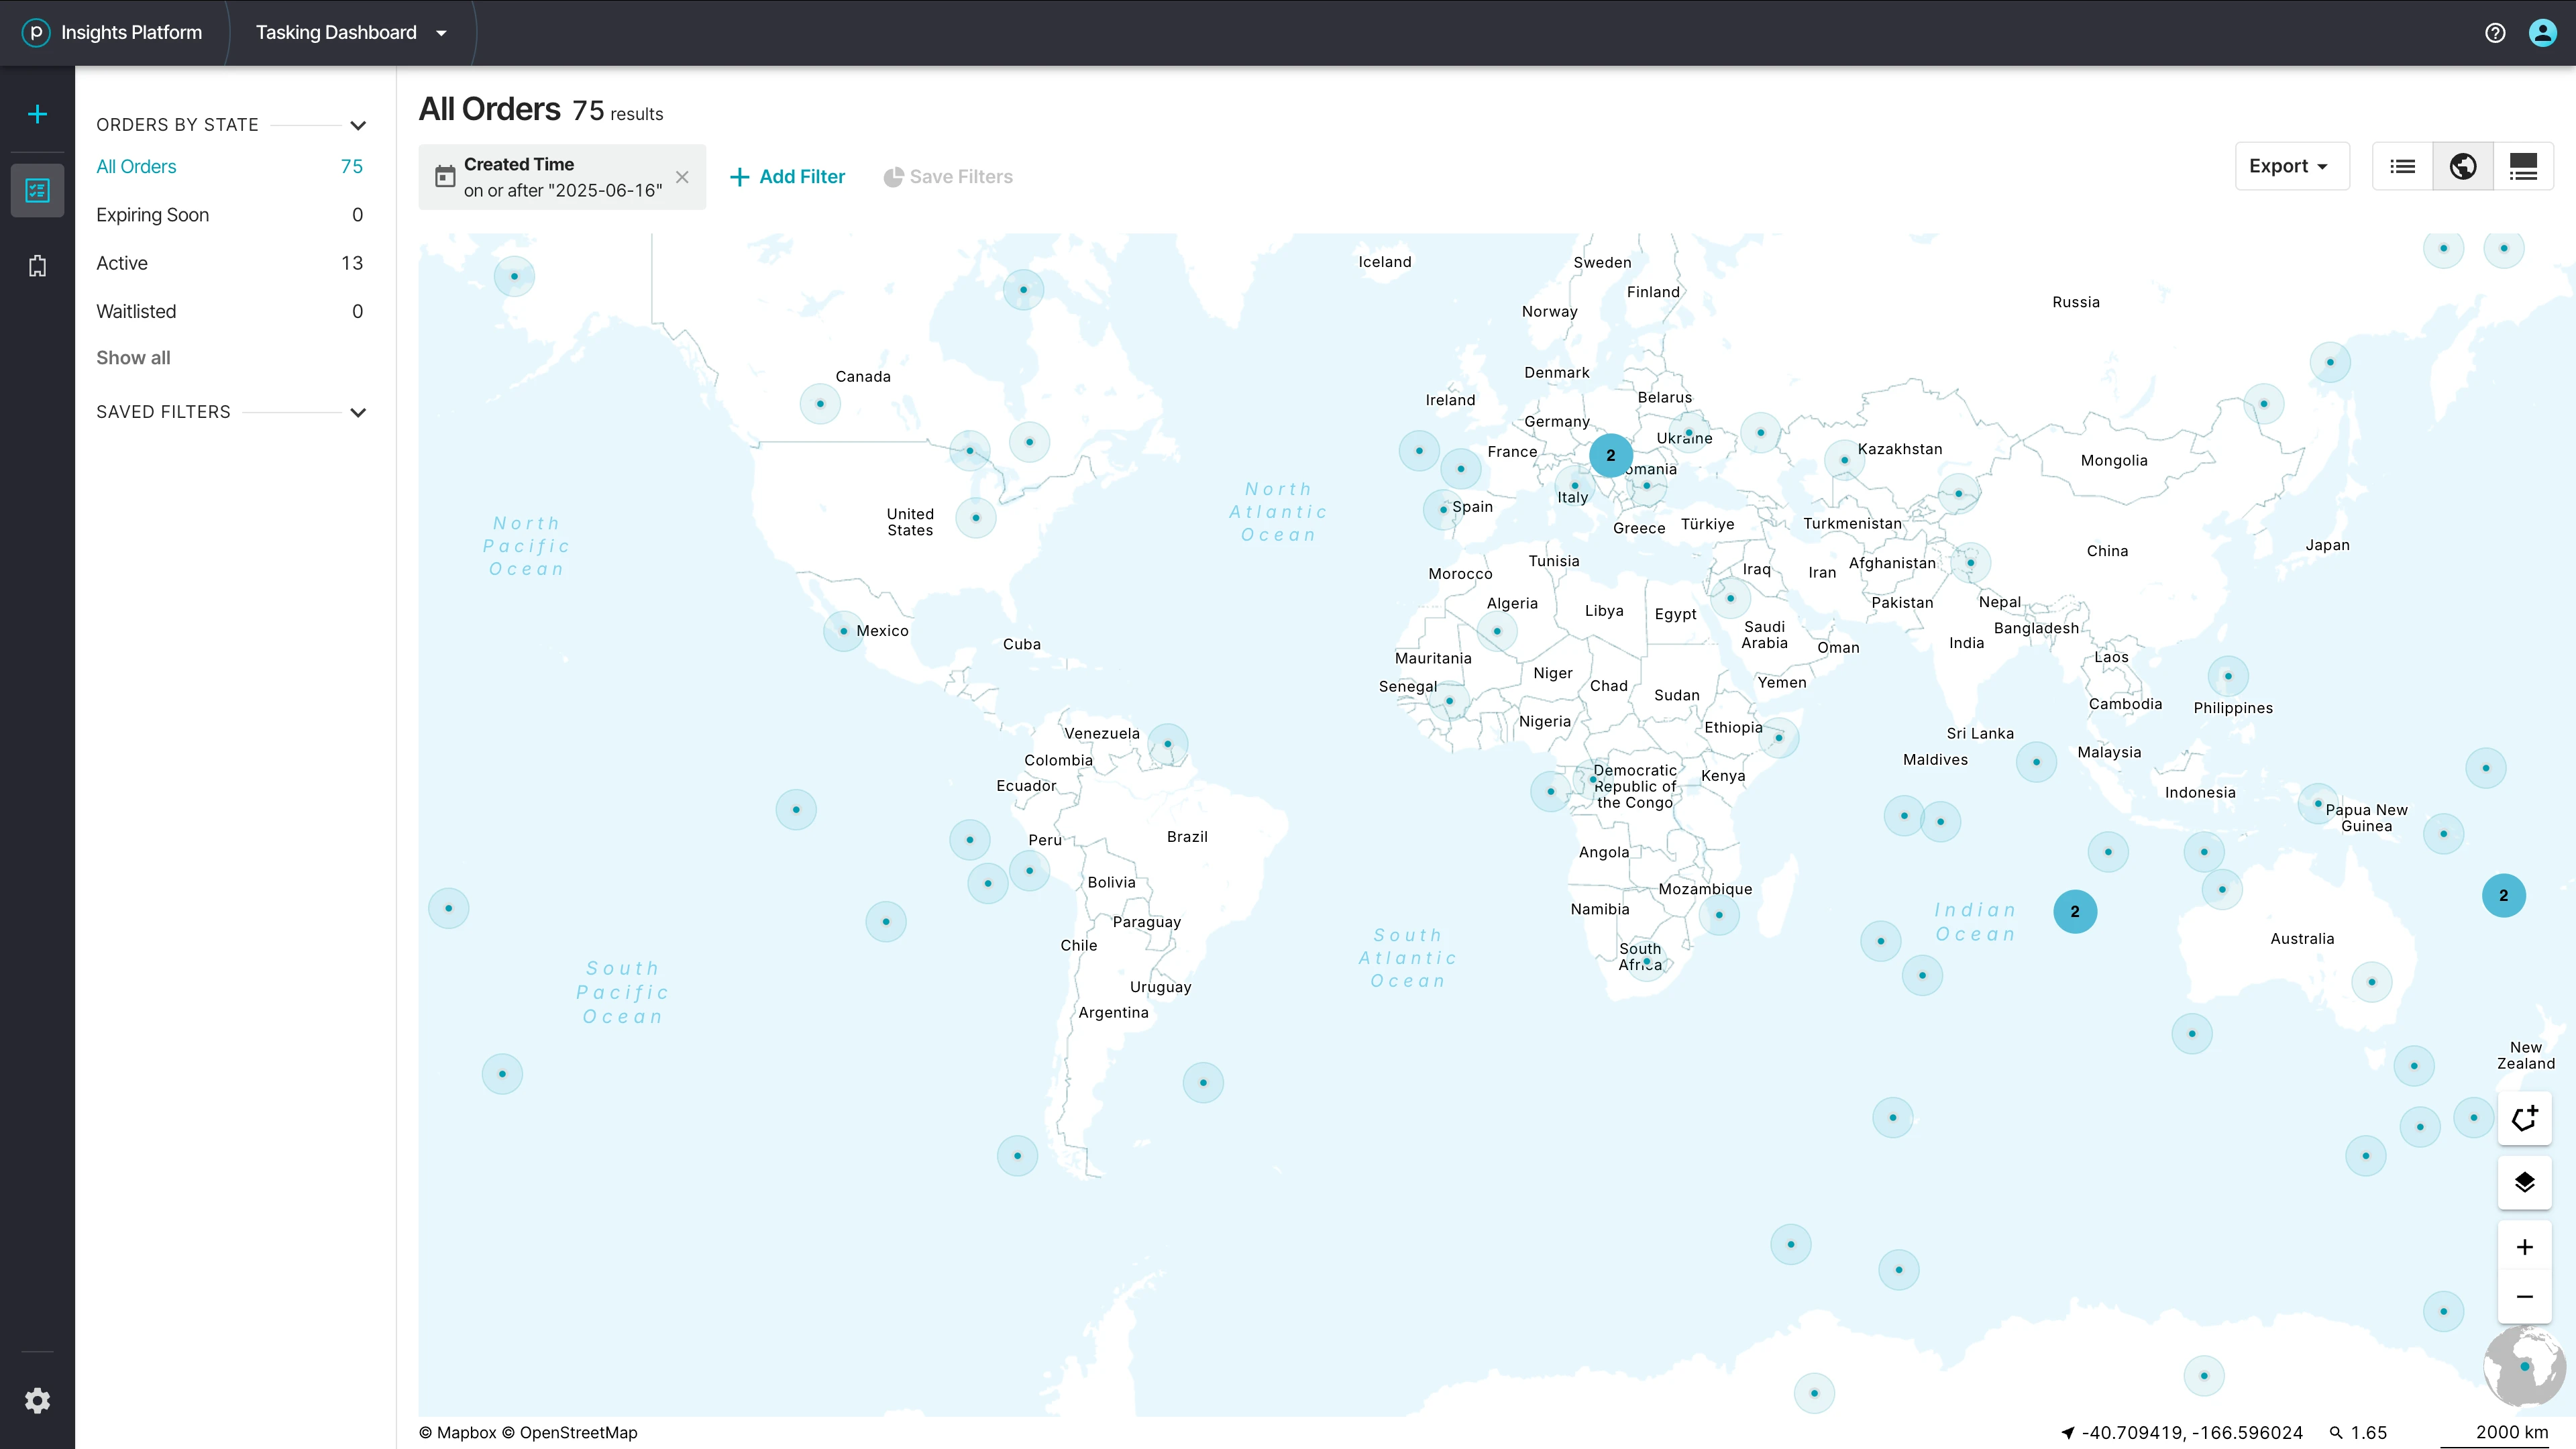The image size is (2576, 1449).
Task: Click Save Filters button label
Action: (961, 177)
